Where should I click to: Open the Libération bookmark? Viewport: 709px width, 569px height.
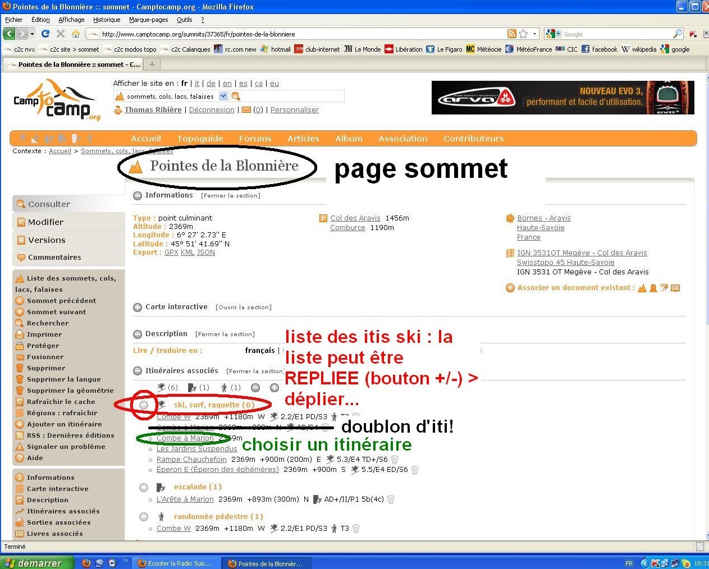coord(404,49)
